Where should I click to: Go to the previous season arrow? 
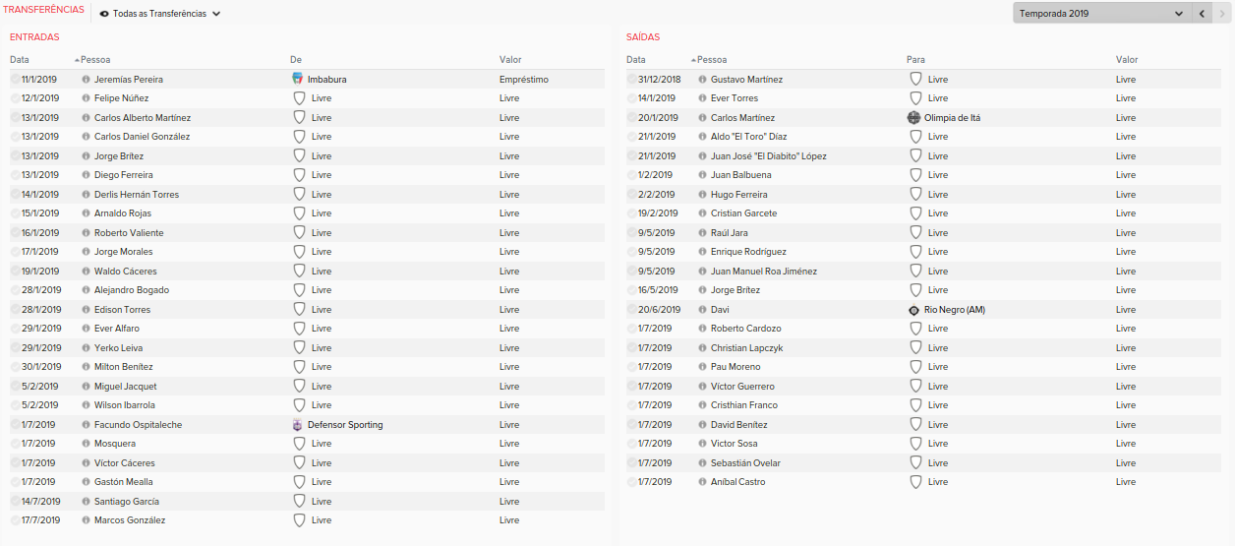click(x=1202, y=14)
